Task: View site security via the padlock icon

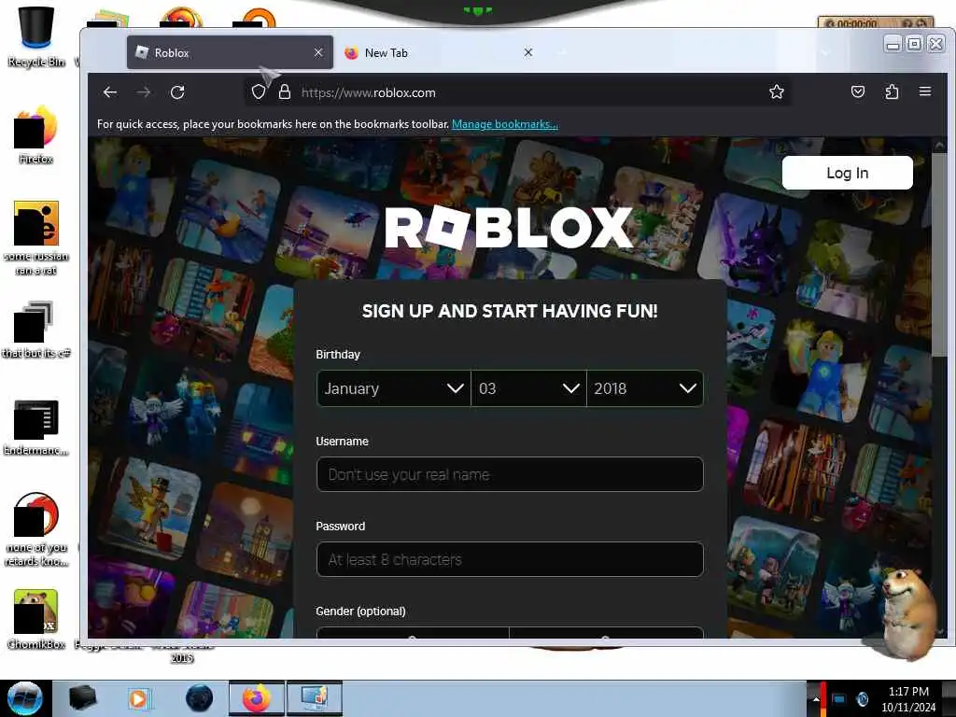Action: 284,92
